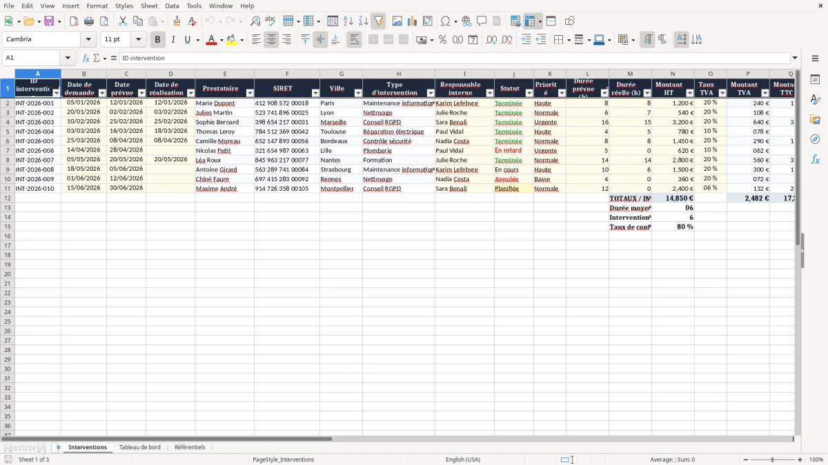Open the Sheet menu
The width and height of the screenshot is (828, 465).
click(149, 6)
